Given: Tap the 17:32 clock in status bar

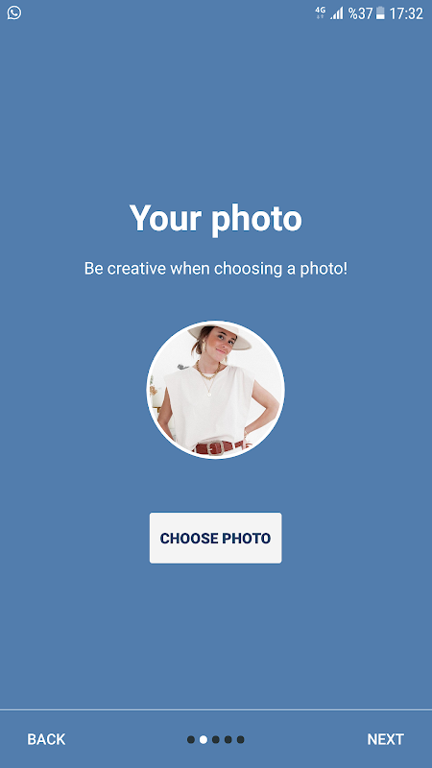Looking at the screenshot, I should coord(406,13).
